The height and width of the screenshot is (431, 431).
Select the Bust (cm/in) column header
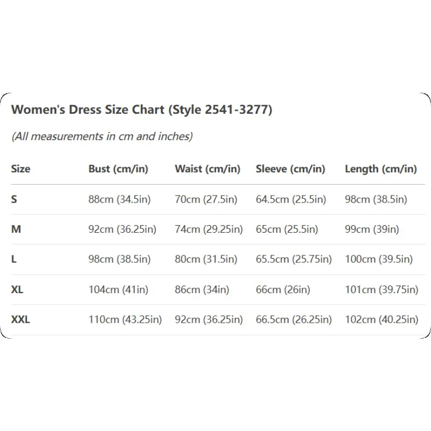point(118,169)
